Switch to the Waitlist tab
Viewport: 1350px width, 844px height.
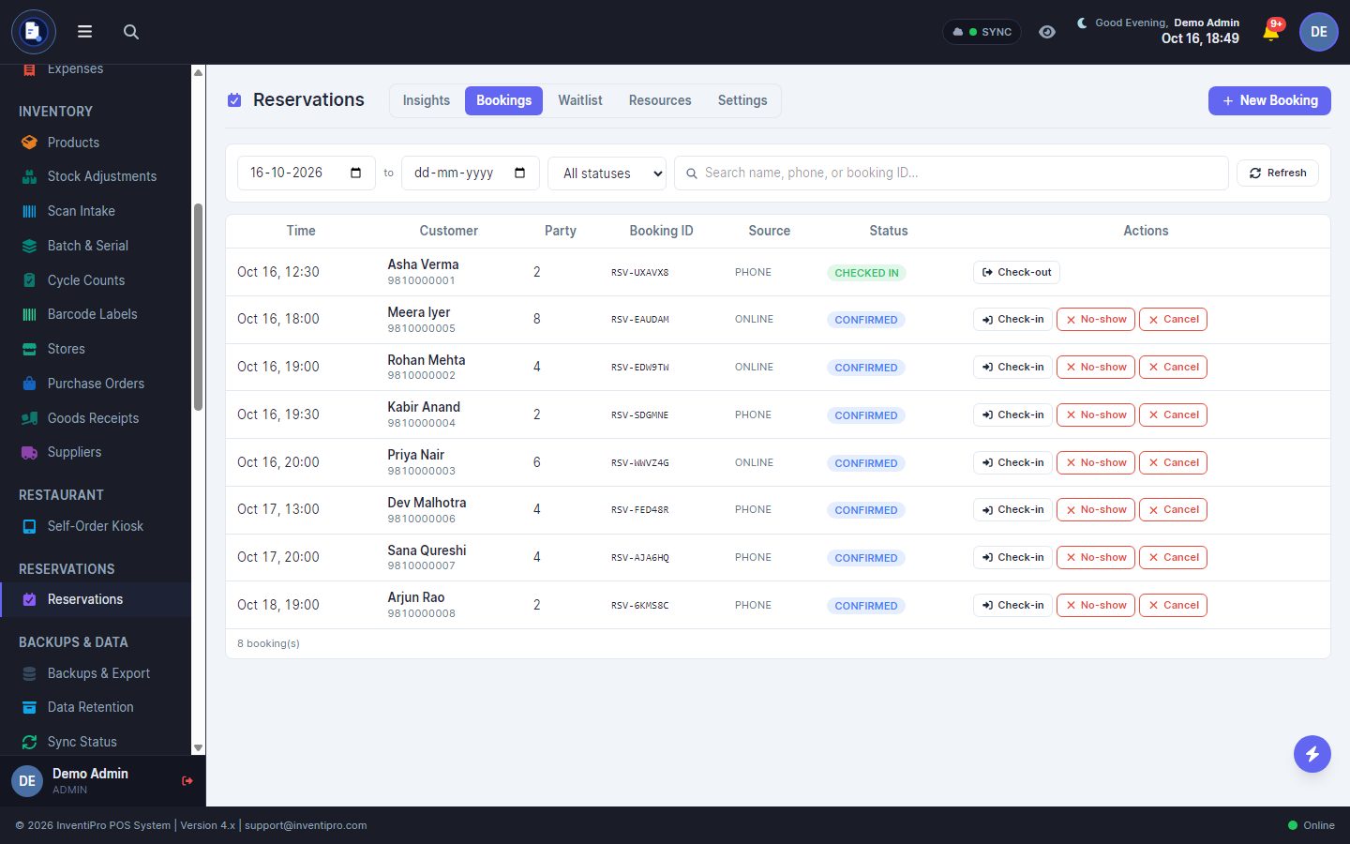click(580, 100)
